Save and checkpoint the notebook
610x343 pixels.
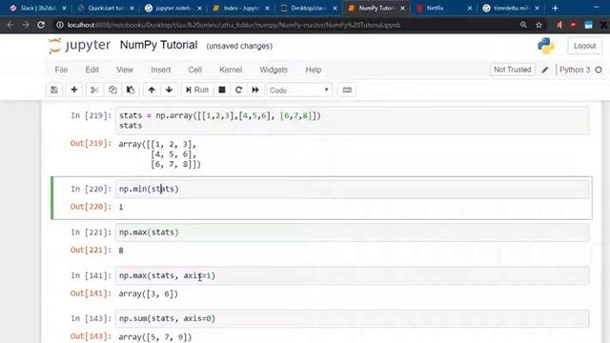point(54,90)
